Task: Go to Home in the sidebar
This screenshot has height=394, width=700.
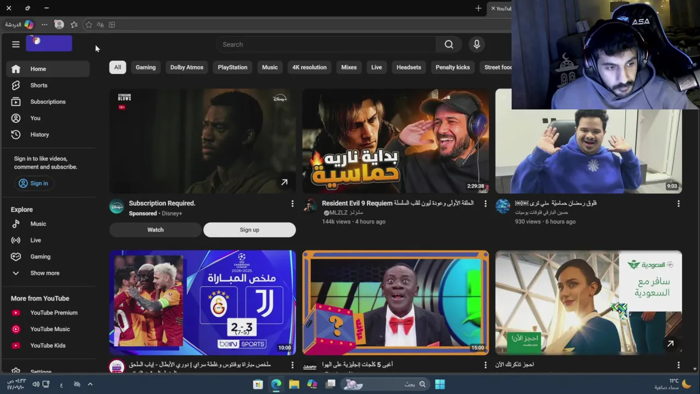Action: pyautogui.click(x=48, y=69)
